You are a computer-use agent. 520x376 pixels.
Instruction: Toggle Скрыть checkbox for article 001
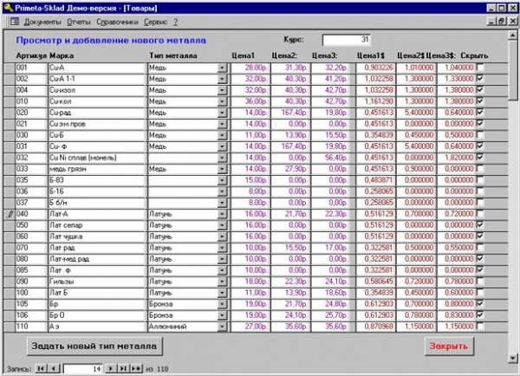tap(480, 68)
